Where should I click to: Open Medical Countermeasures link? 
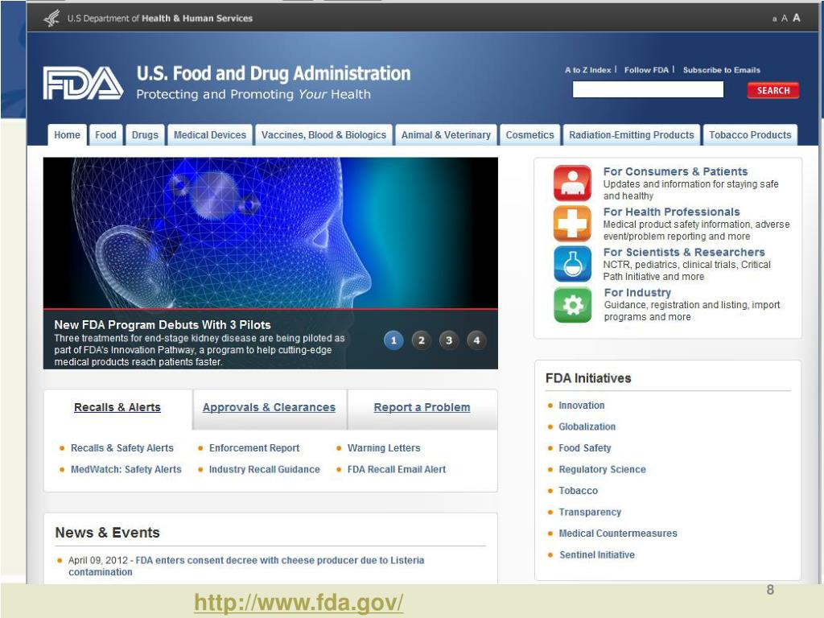[618, 534]
